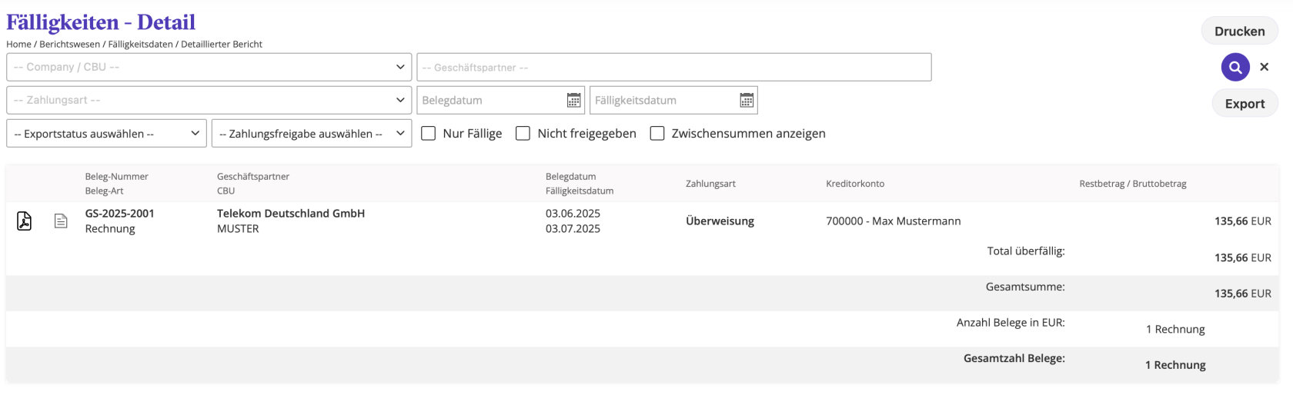Expand the Exportstatus auswählen dropdown
The image size is (1293, 405).
pos(106,134)
